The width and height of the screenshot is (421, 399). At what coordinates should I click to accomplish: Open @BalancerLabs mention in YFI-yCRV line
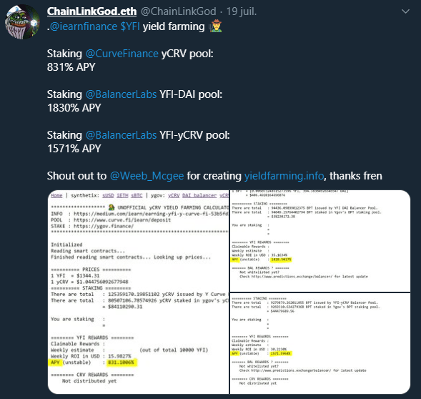pos(121,135)
